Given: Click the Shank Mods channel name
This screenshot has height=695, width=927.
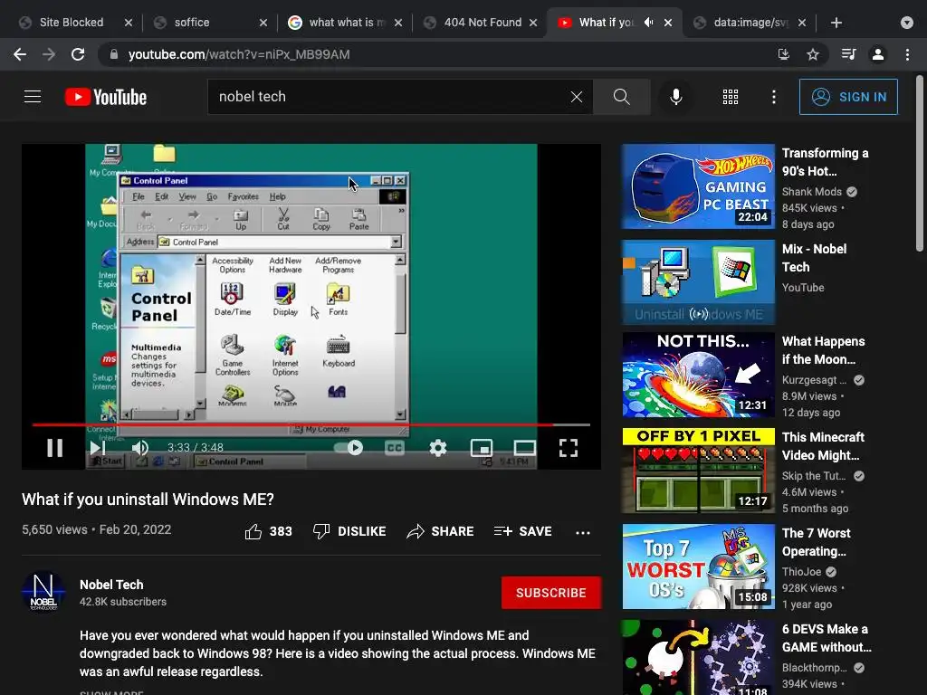Looking at the screenshot, I should [x=812, y=192].
